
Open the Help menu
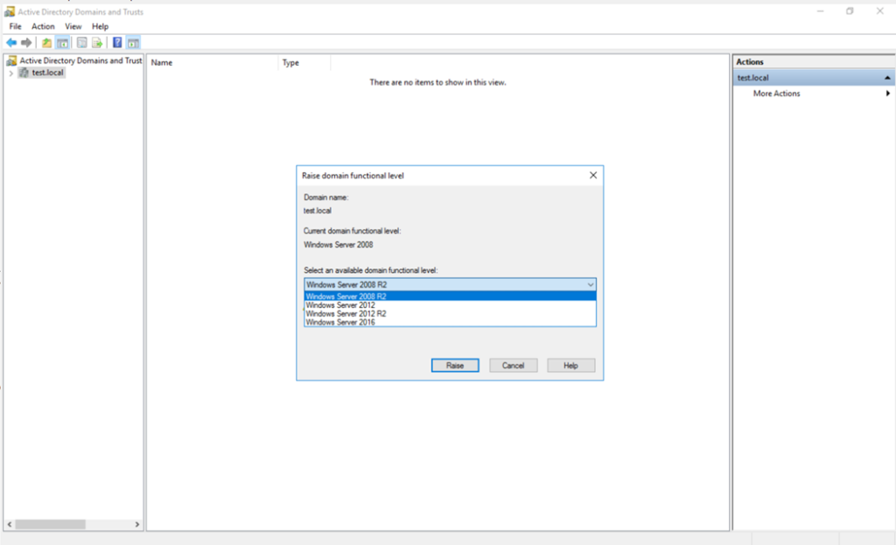[100, 26]
